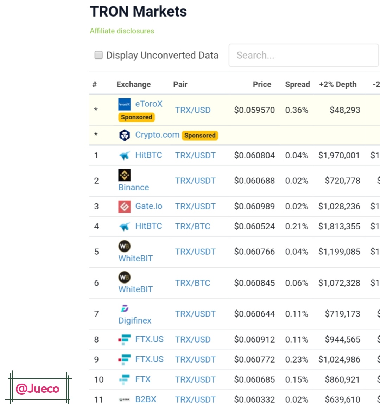The height and width of the screenshot is (404, 380).
Task: Click the eToroX logo icon
Action: click(x=124, y=104)
